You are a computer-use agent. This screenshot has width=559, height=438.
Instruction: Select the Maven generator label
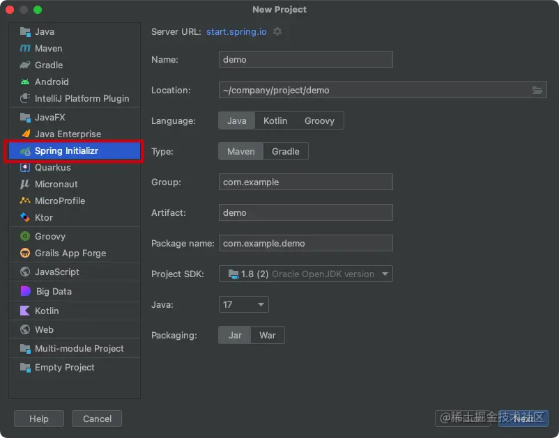(x=49, y=49)
